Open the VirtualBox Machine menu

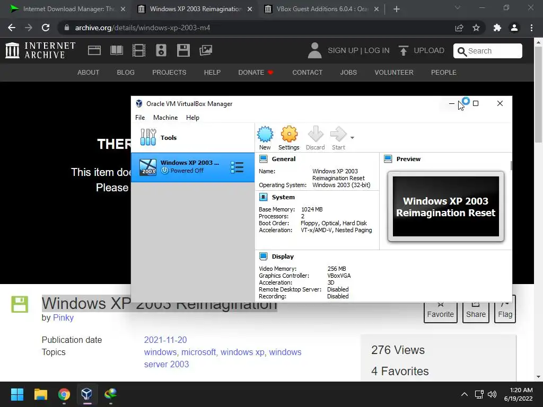point(165,118)
